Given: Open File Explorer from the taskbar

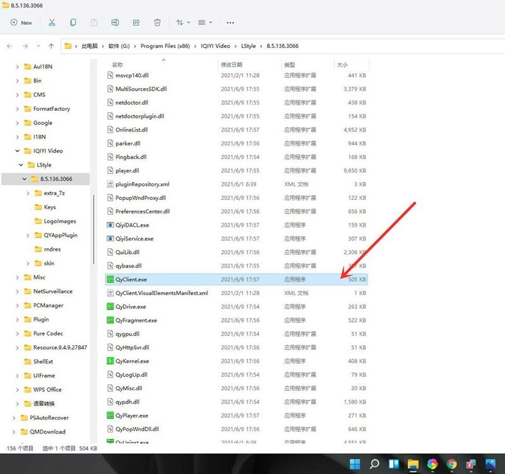Looking at the screenshot, I should (412, 463).
